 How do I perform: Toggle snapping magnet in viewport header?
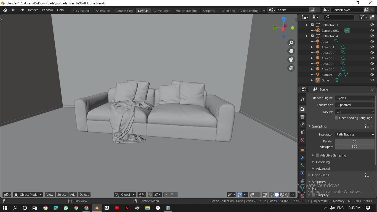[x=150, y=195]
